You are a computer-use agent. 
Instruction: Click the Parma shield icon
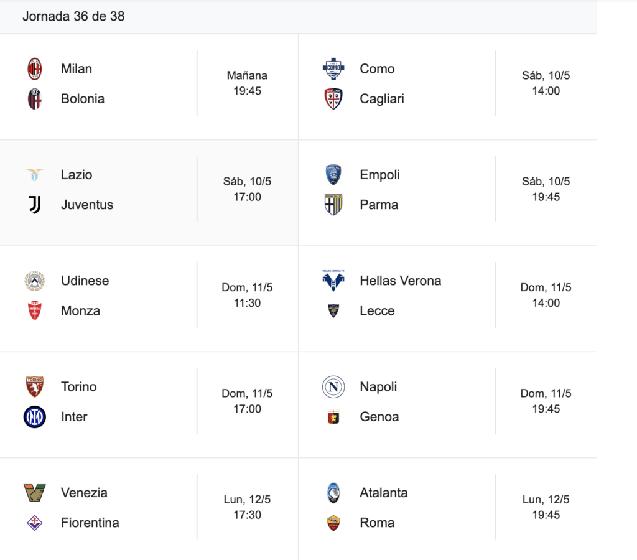pos(333,205)
